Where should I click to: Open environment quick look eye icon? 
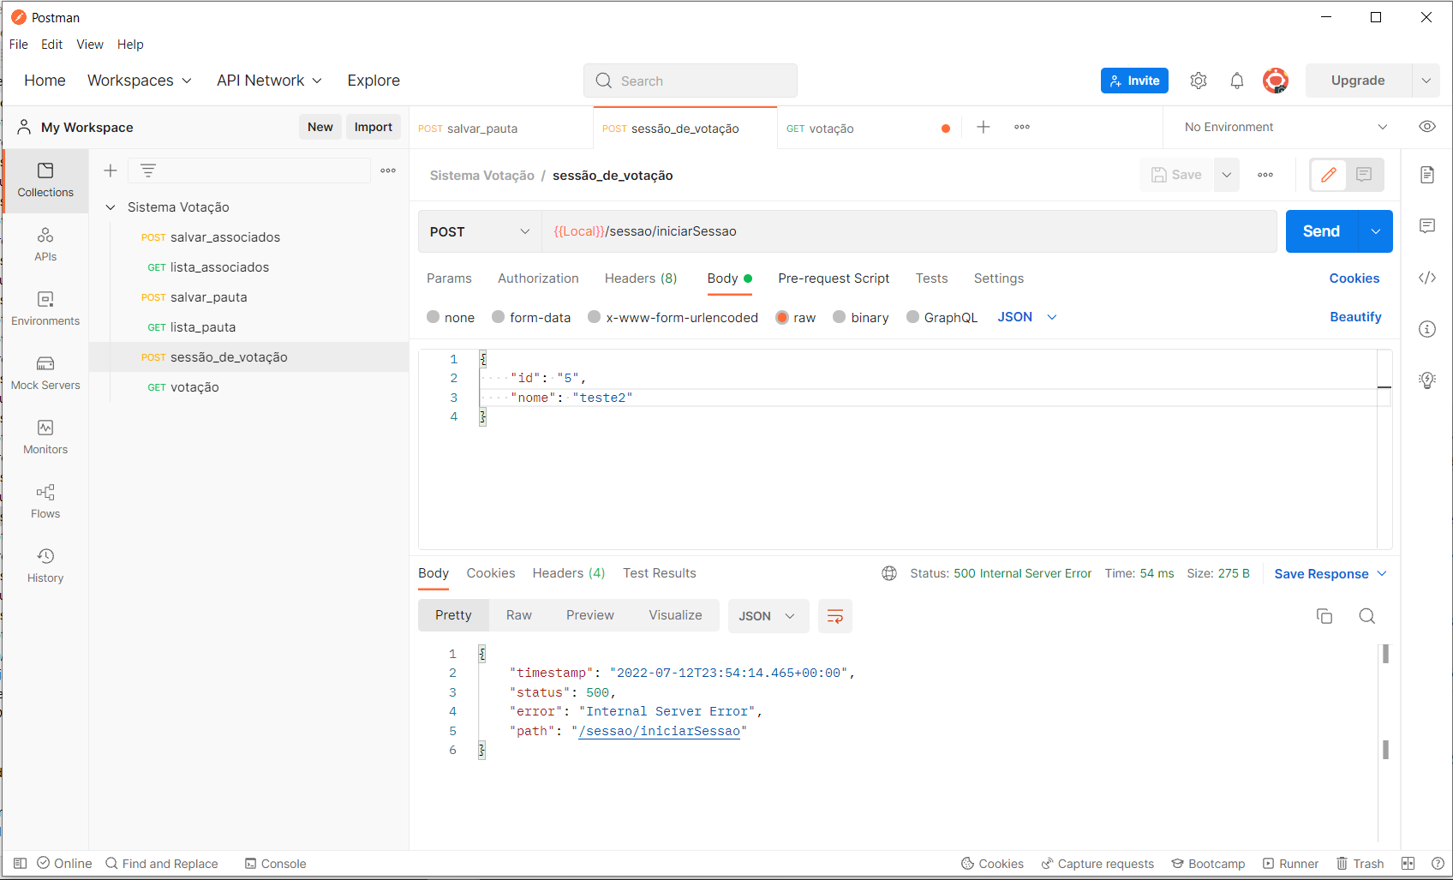tap(1427, 127)
